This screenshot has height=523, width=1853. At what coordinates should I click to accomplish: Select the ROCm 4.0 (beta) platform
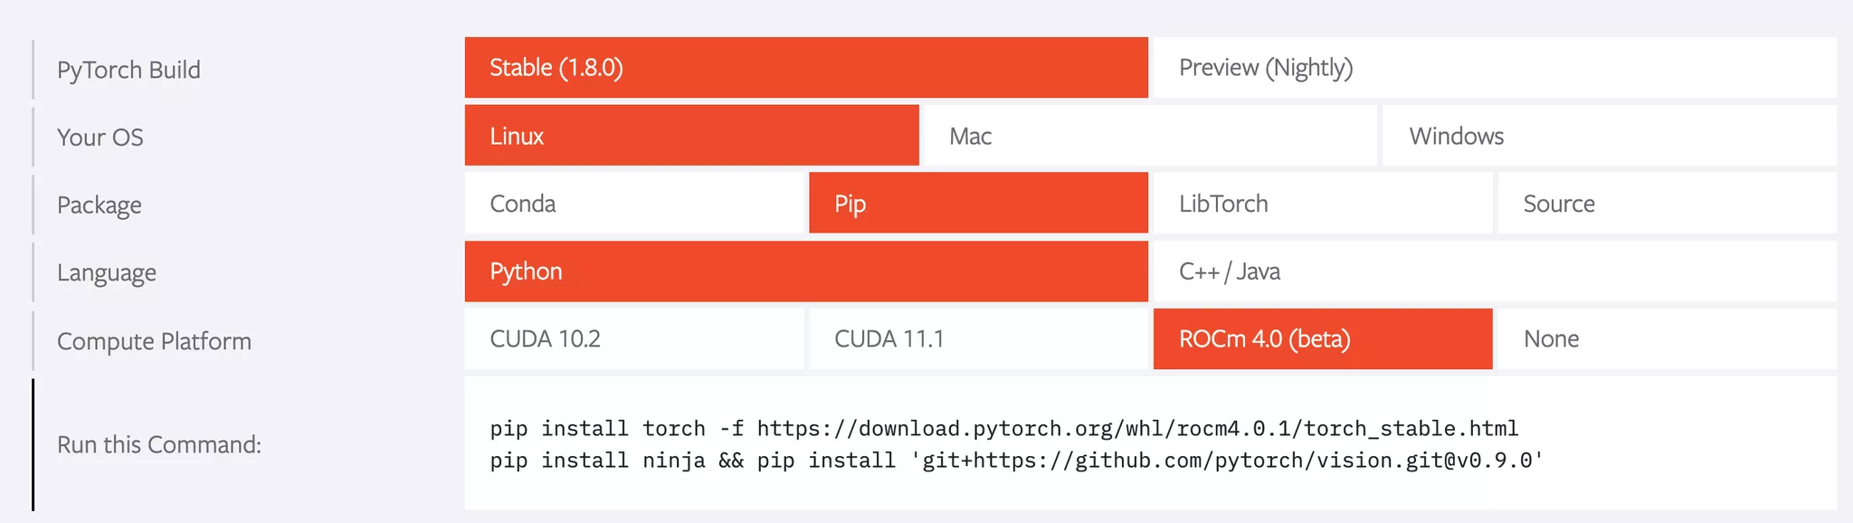tap(1323, 338)
